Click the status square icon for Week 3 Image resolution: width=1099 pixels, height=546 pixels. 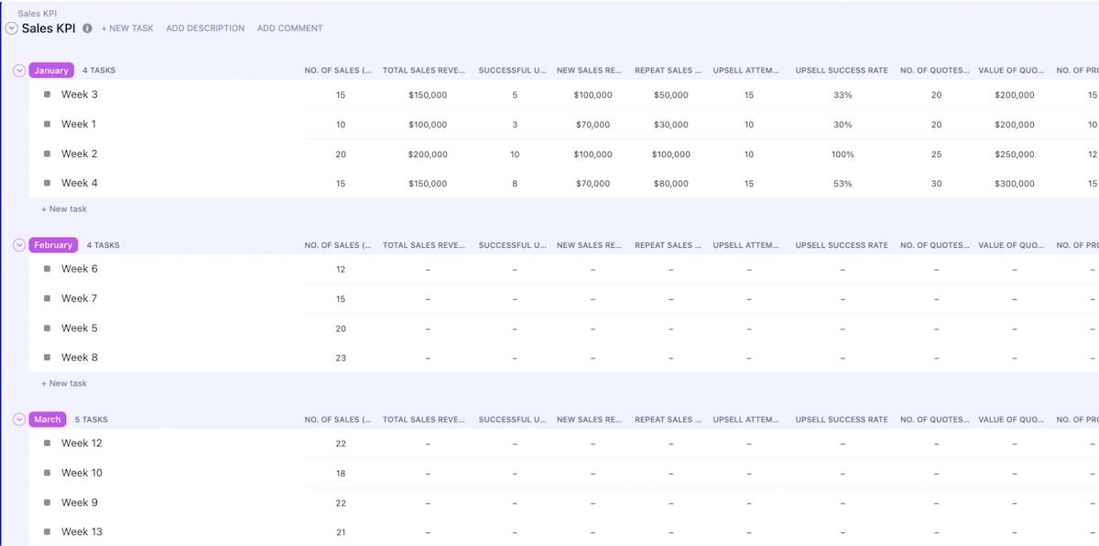tap(47, 94)
